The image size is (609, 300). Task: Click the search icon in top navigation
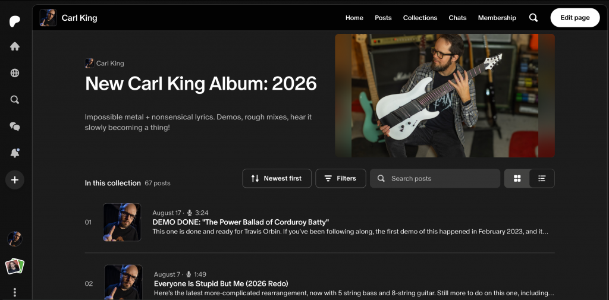click(x=533, y=18)
